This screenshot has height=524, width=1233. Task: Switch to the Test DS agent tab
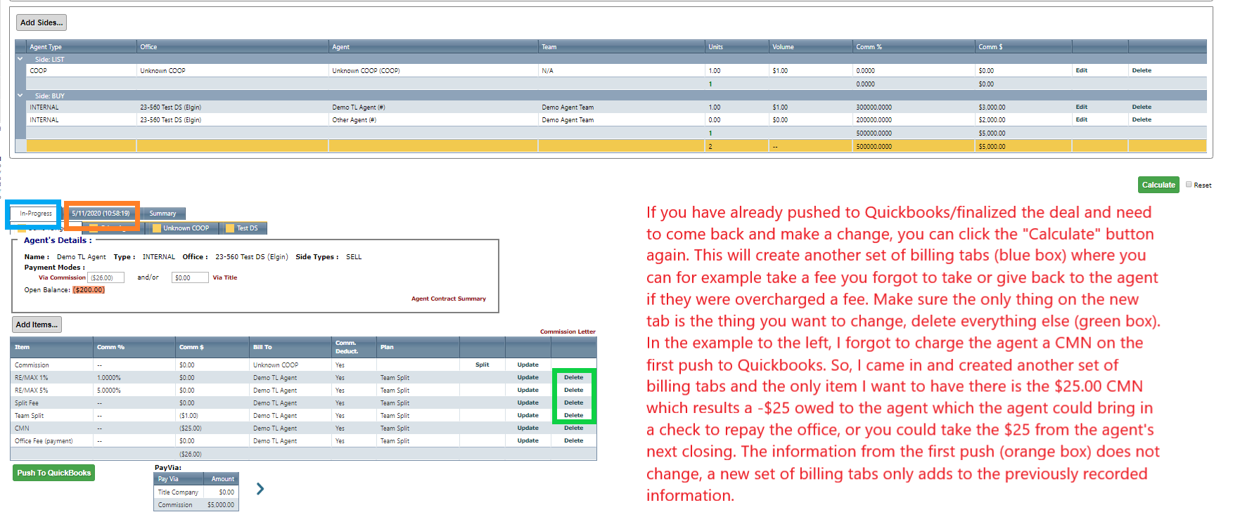243,228
